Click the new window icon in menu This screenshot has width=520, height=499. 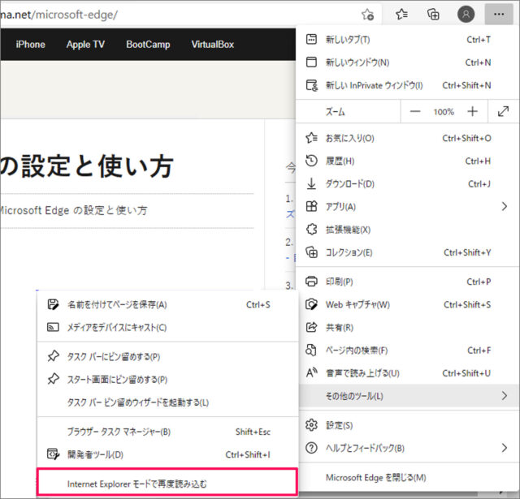pyautogui.click(x=311, y=62)
